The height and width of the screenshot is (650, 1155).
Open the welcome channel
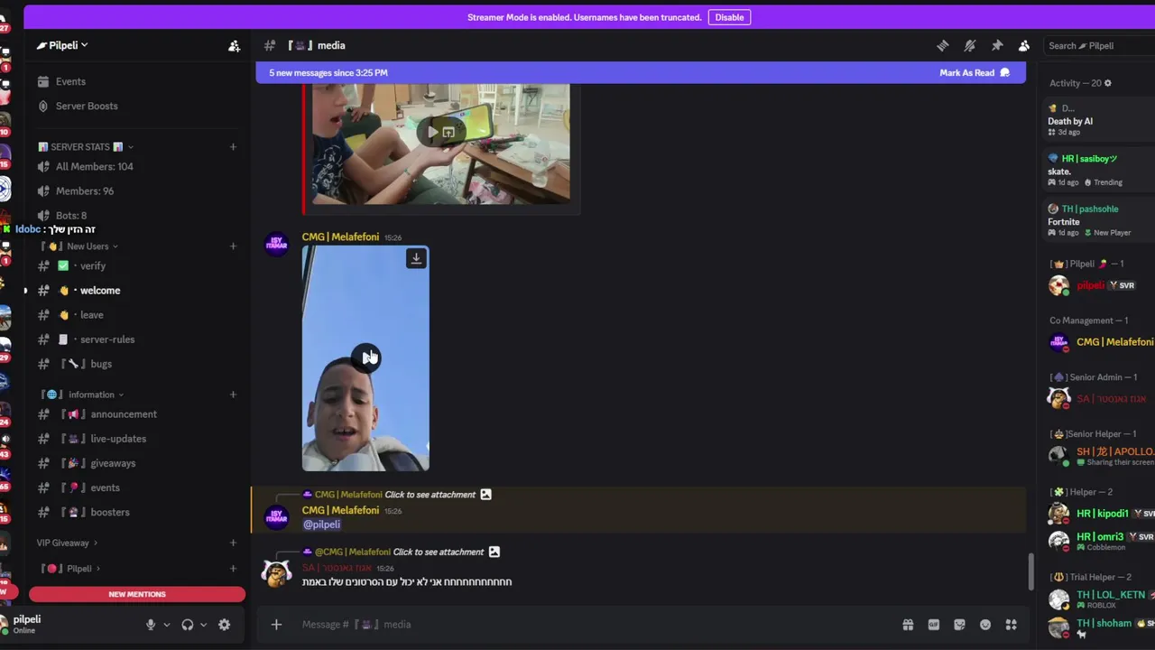tap(135, 290)
